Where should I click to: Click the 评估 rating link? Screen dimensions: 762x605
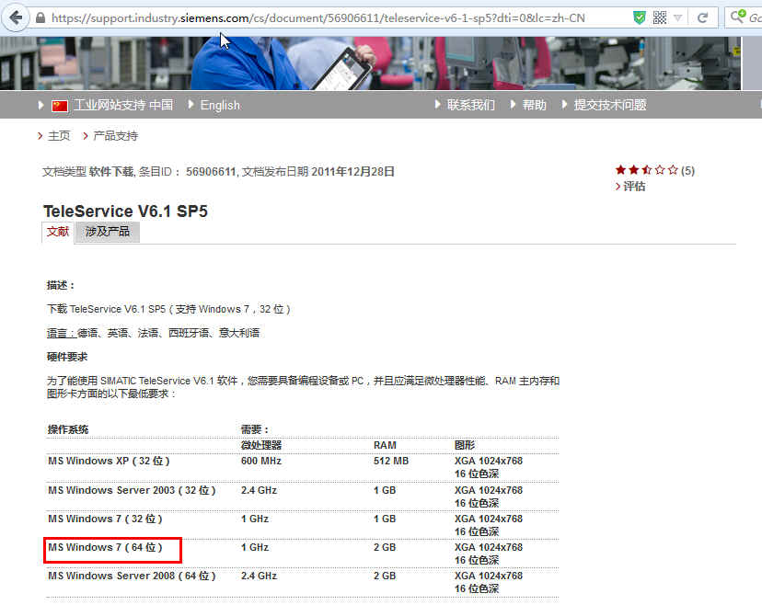point(634,186)
